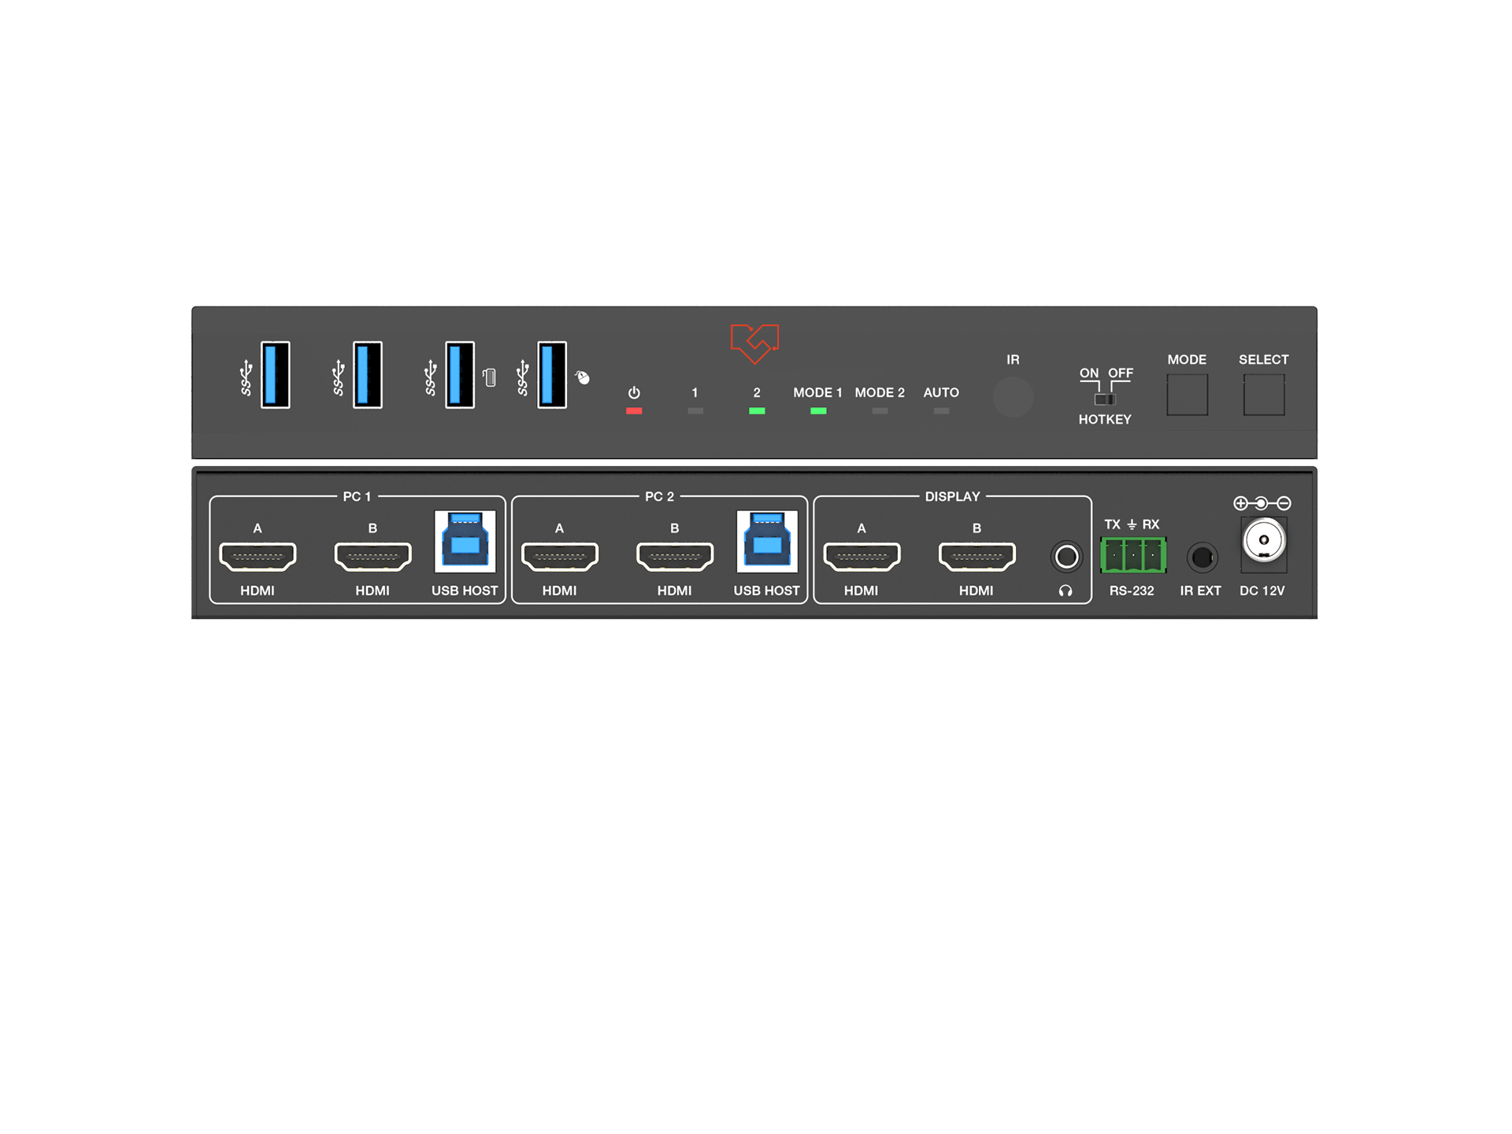Click the round IR sensor window
This screenshot has width=1512, height=1134.
point(1013,397)
